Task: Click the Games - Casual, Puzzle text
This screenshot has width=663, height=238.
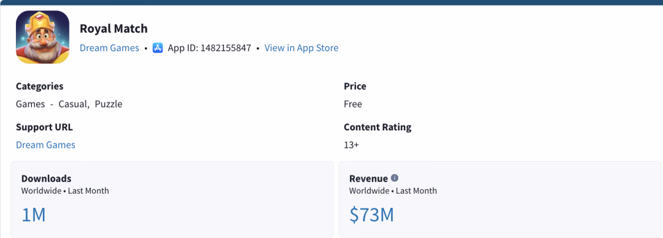Action: pyautogui.click(x=69, y=104)
